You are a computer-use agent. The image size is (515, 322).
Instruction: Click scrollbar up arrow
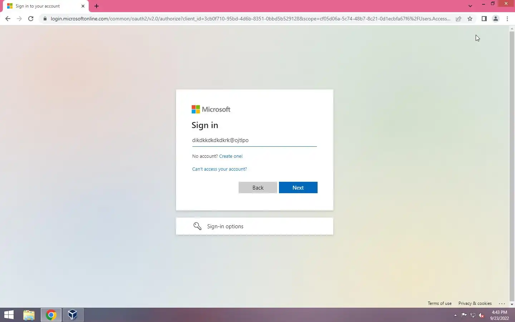pos(511,29)
